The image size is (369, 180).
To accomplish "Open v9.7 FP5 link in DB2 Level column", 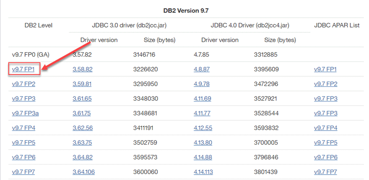I will point(23,143).
